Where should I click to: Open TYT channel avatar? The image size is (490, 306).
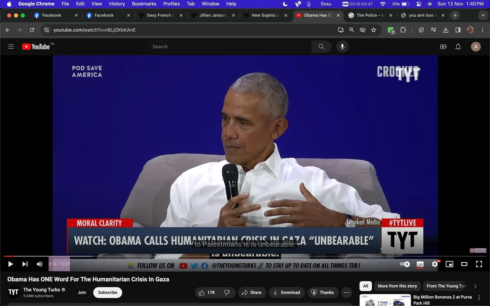pos(13,292)
